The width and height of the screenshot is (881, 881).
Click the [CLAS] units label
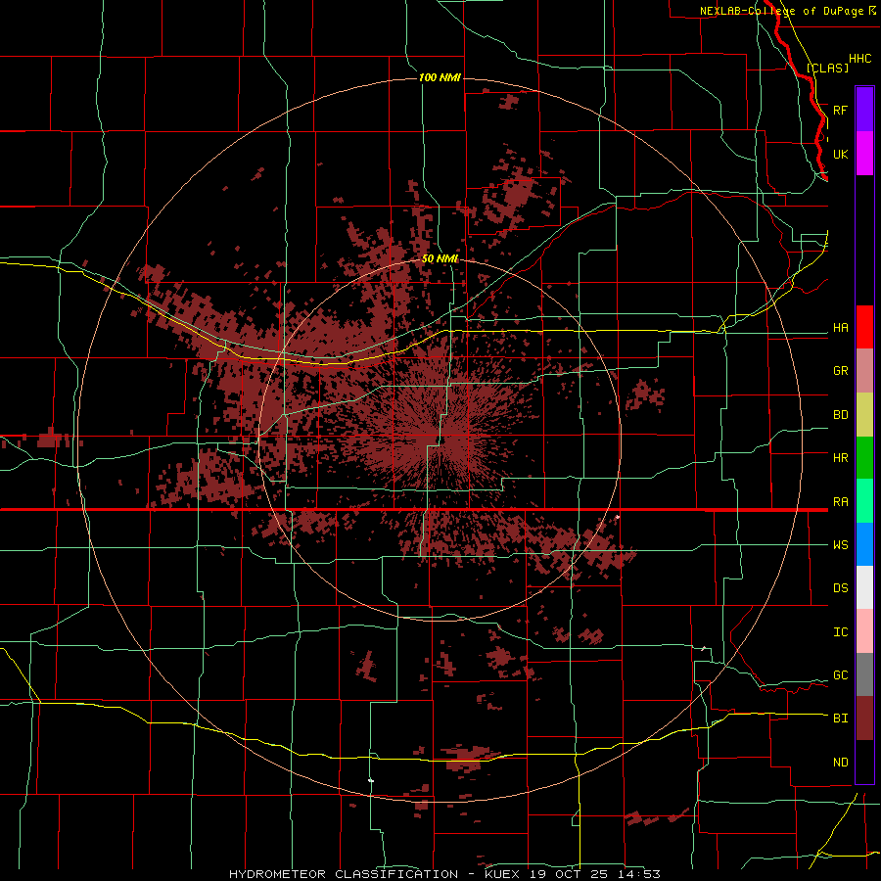[827, 68]
